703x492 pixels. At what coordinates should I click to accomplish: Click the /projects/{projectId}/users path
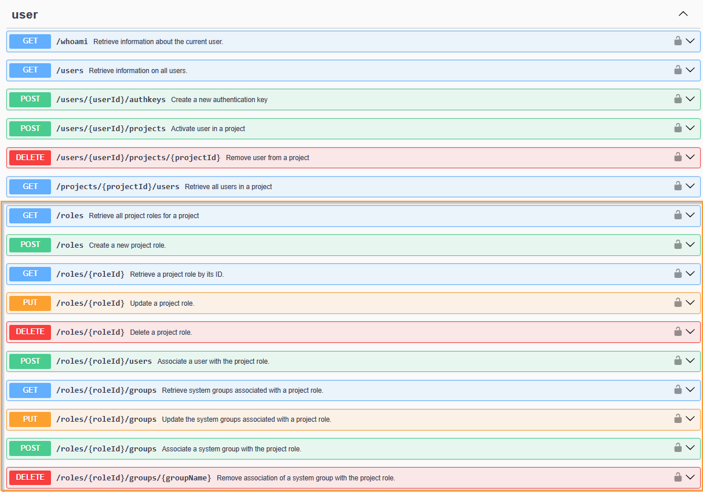118,186
